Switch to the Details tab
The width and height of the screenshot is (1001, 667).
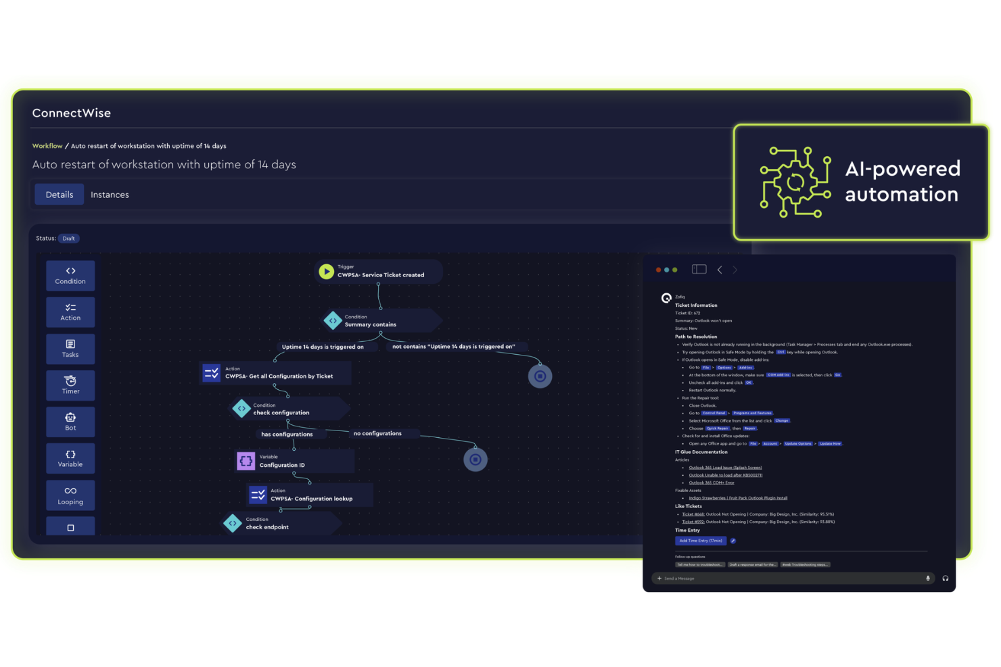(x=60, y=195)
